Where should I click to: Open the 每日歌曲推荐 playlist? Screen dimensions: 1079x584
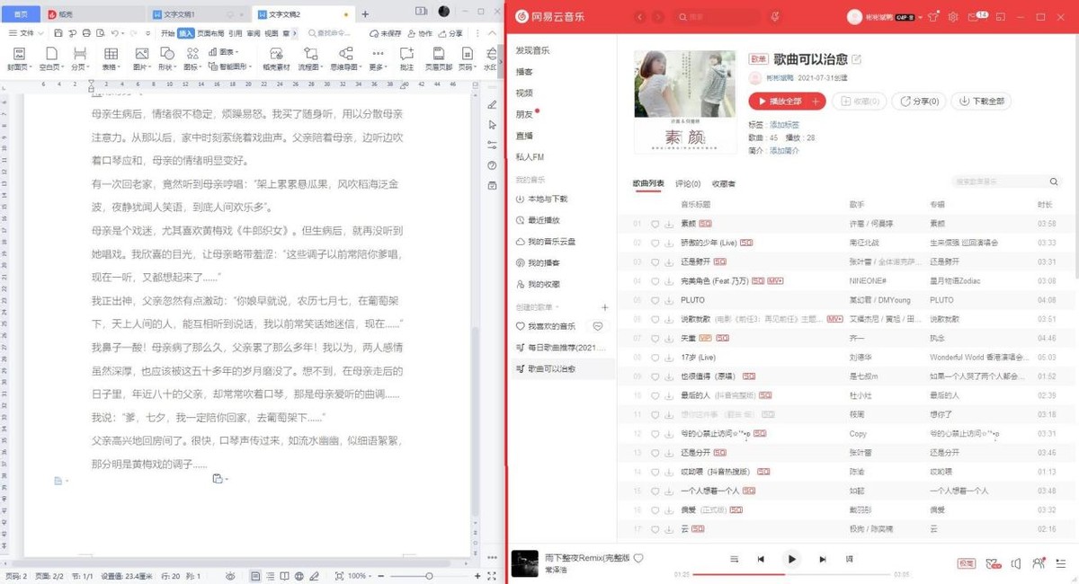click(561, 347)
